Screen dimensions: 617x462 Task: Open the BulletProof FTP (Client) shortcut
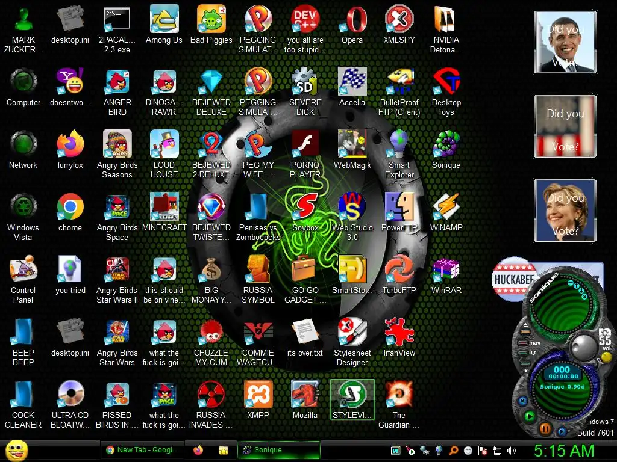point(399,92)
